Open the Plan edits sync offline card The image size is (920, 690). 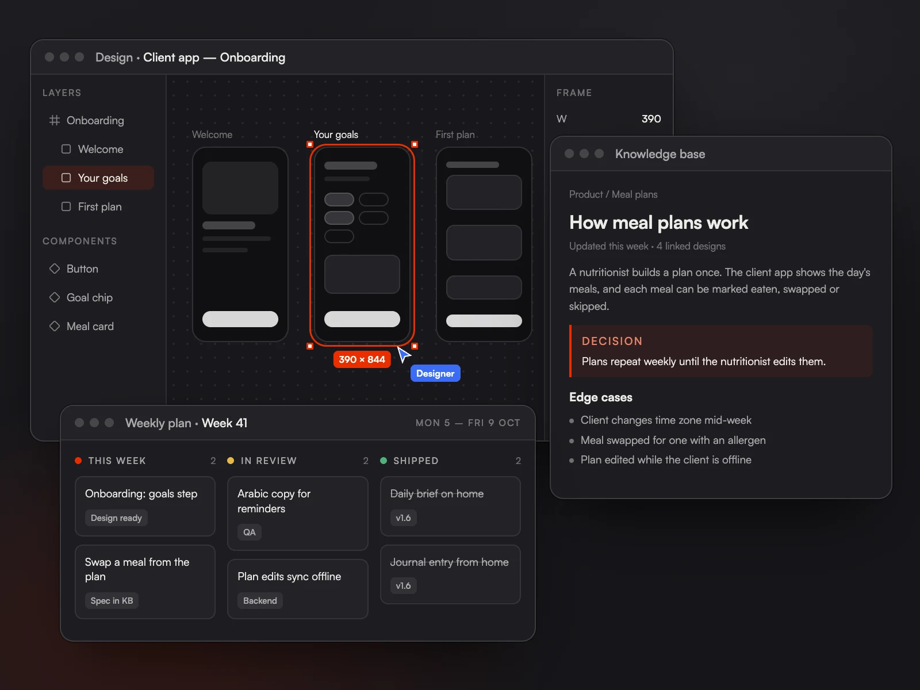pos(298,589)
